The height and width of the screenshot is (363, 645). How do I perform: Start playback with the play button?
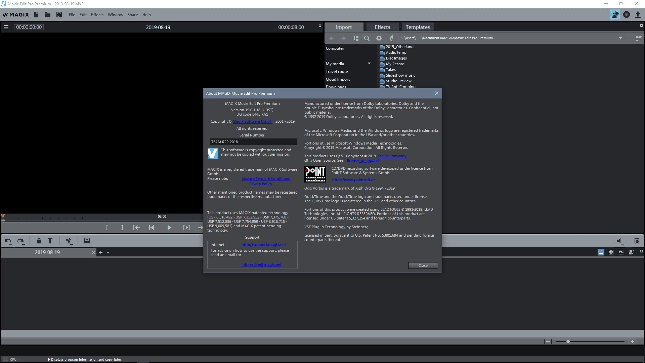click(x=169, y=228)
